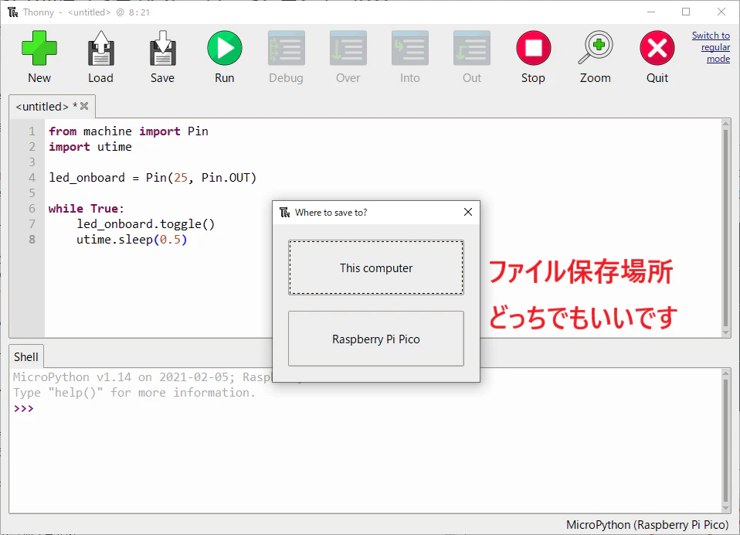This screenshot has width=740, height=535.
Task: Open the MicroPython (Raspberry Pi Pico) interpreter selector
Action: click(x=647, y=525)
